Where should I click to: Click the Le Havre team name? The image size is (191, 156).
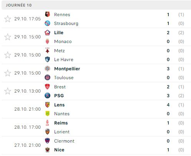[64, 60]
